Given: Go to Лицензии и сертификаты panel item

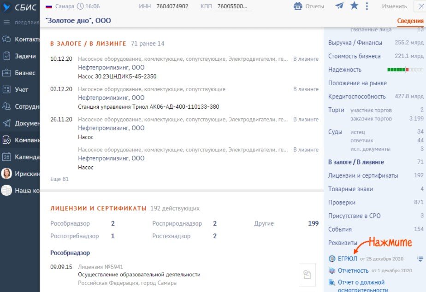Looking at the screenshot, I should click(363, 175).
